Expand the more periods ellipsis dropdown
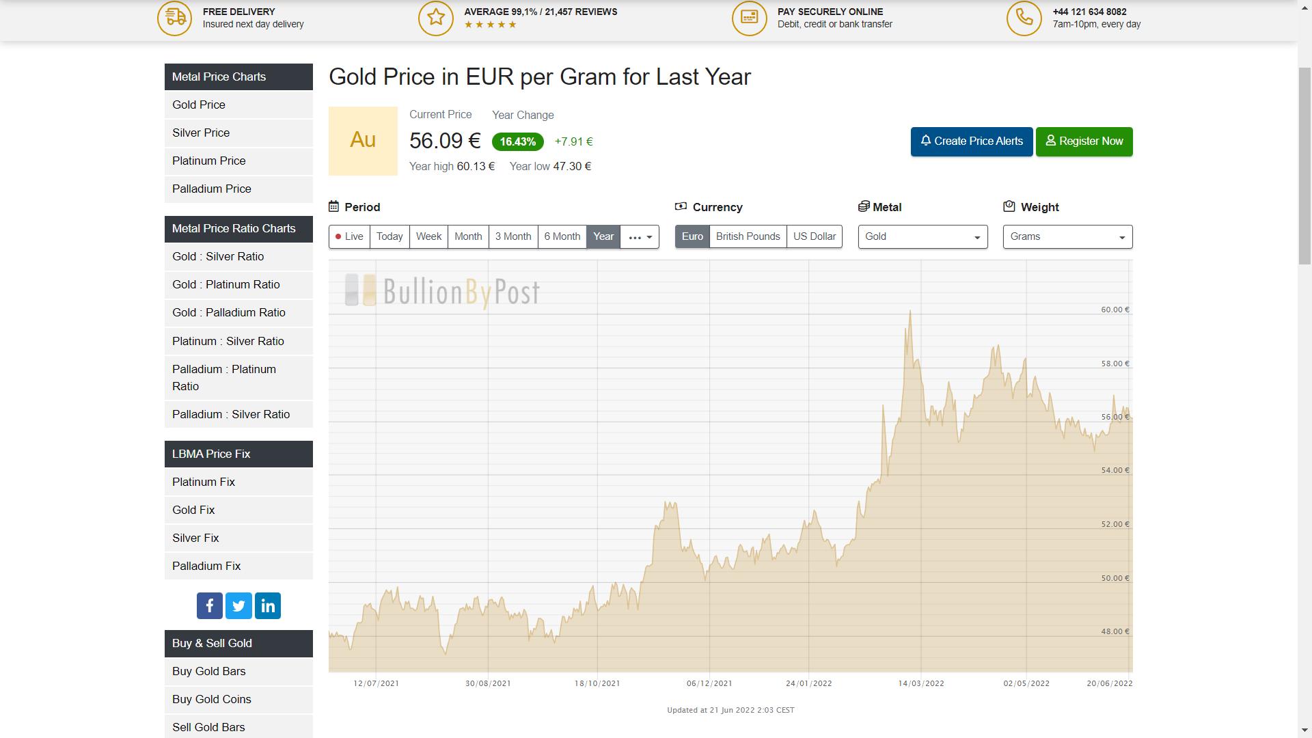The image size is (1312, 738). [640, 236]
